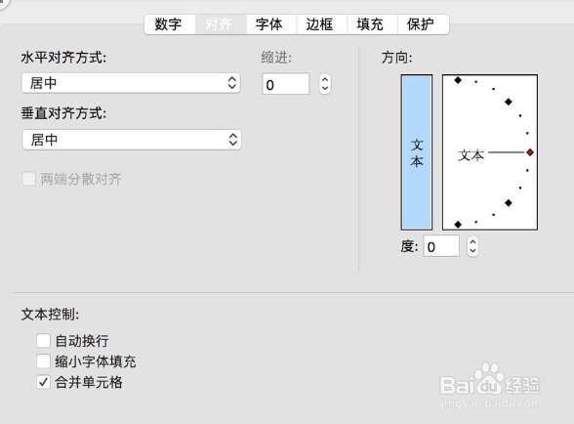
Task: Click the 度 degree input field
Action: pyautogui.click(x=441, y=246)
